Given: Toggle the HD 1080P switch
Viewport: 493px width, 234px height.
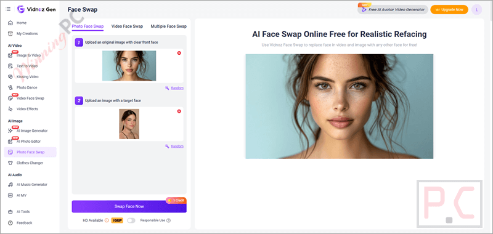Looking at the screenshot, I should [x=131, y=220].
